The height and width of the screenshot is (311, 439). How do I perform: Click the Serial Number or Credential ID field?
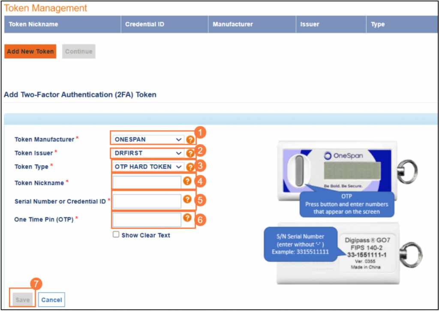click(147, 201)
